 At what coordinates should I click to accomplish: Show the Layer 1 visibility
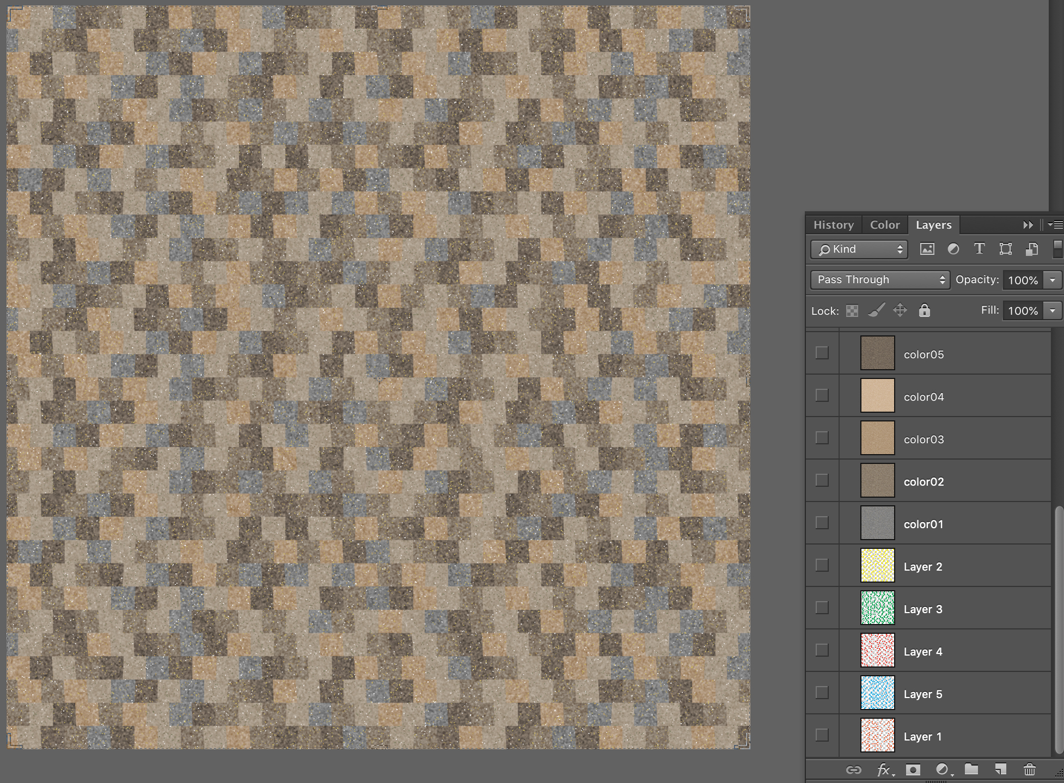click(x=822, y=735)
